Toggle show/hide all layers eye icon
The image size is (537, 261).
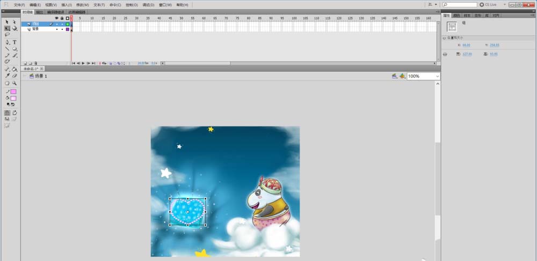pos(57,18)
